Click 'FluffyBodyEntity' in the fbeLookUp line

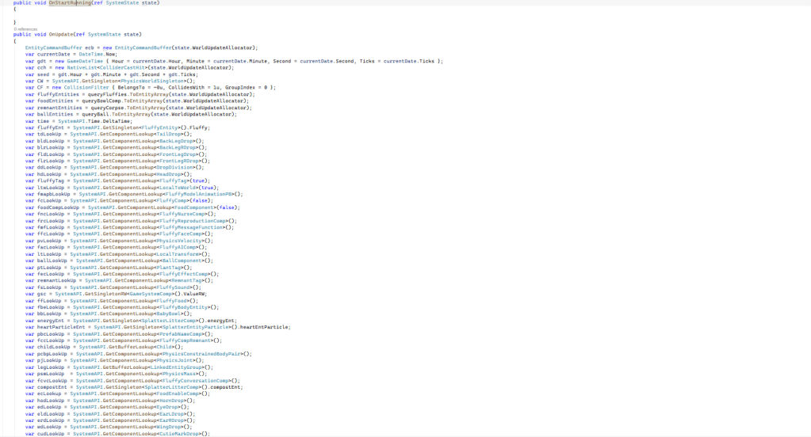(184, 307)
